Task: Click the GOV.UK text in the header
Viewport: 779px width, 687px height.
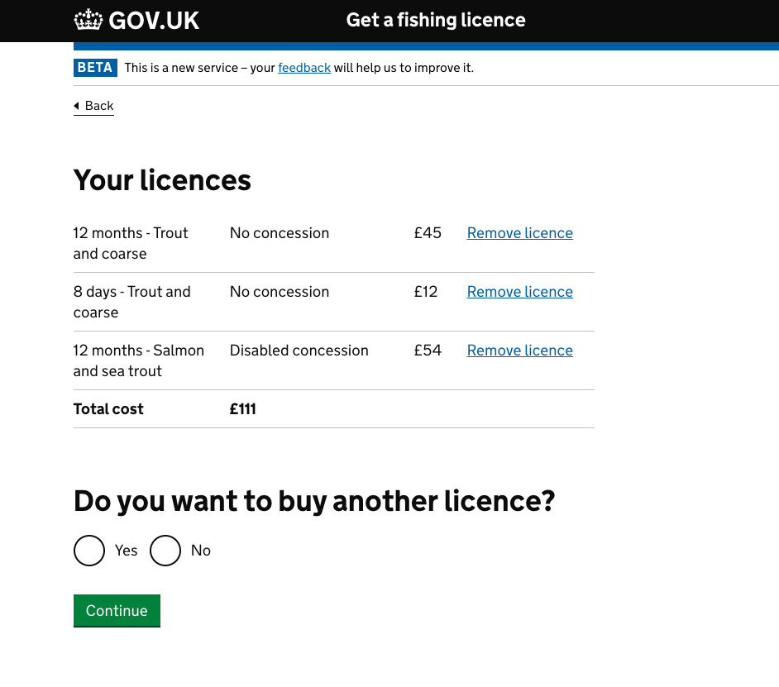Action: pos(155,20)
